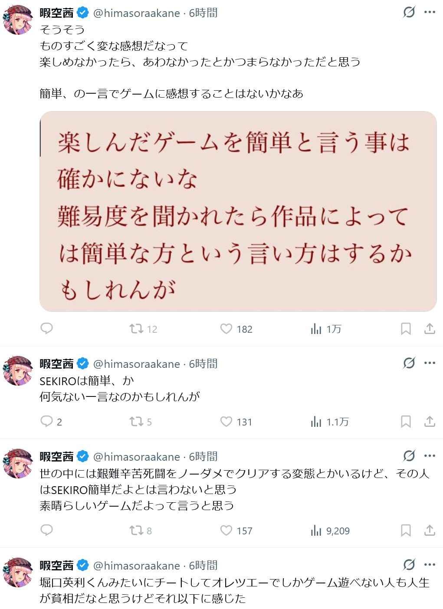
Task: Reply to the first tweet about 簡単
Action: click(46, 329)
